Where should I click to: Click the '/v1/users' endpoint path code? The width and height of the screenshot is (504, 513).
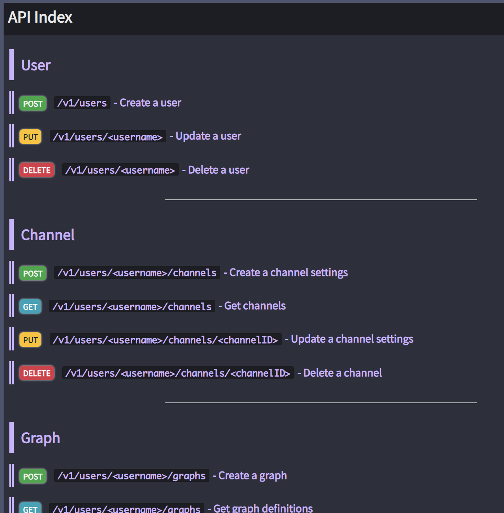(82, 103)
